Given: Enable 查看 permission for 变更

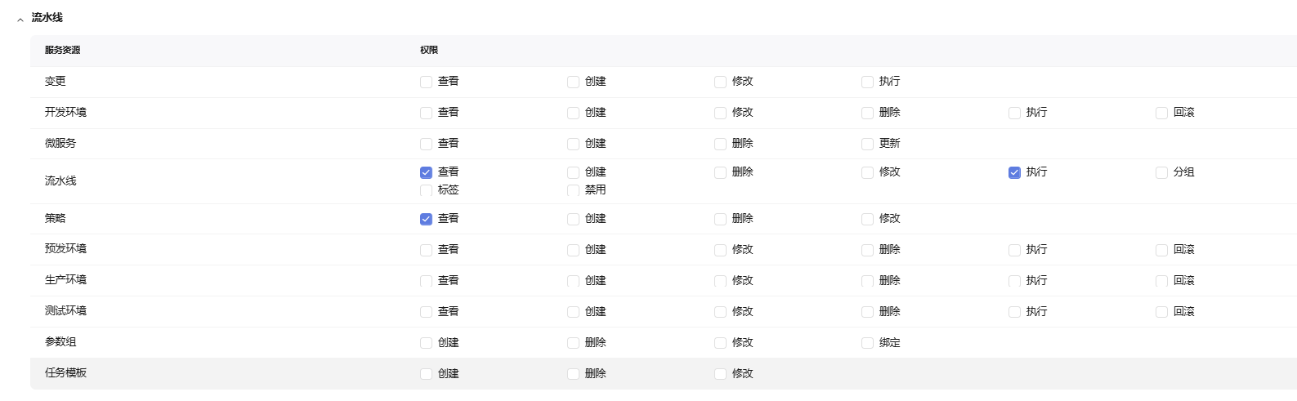Looking at the screenshot, I should [x=426, y=82].
